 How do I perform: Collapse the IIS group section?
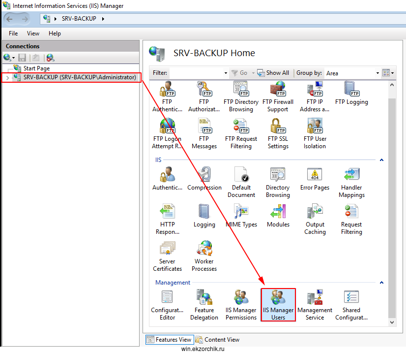pyautogui.click(x=381, y=160)
